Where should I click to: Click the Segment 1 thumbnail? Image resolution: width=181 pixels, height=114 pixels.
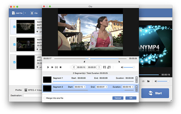pyautogui.click(x=47, y=79)
